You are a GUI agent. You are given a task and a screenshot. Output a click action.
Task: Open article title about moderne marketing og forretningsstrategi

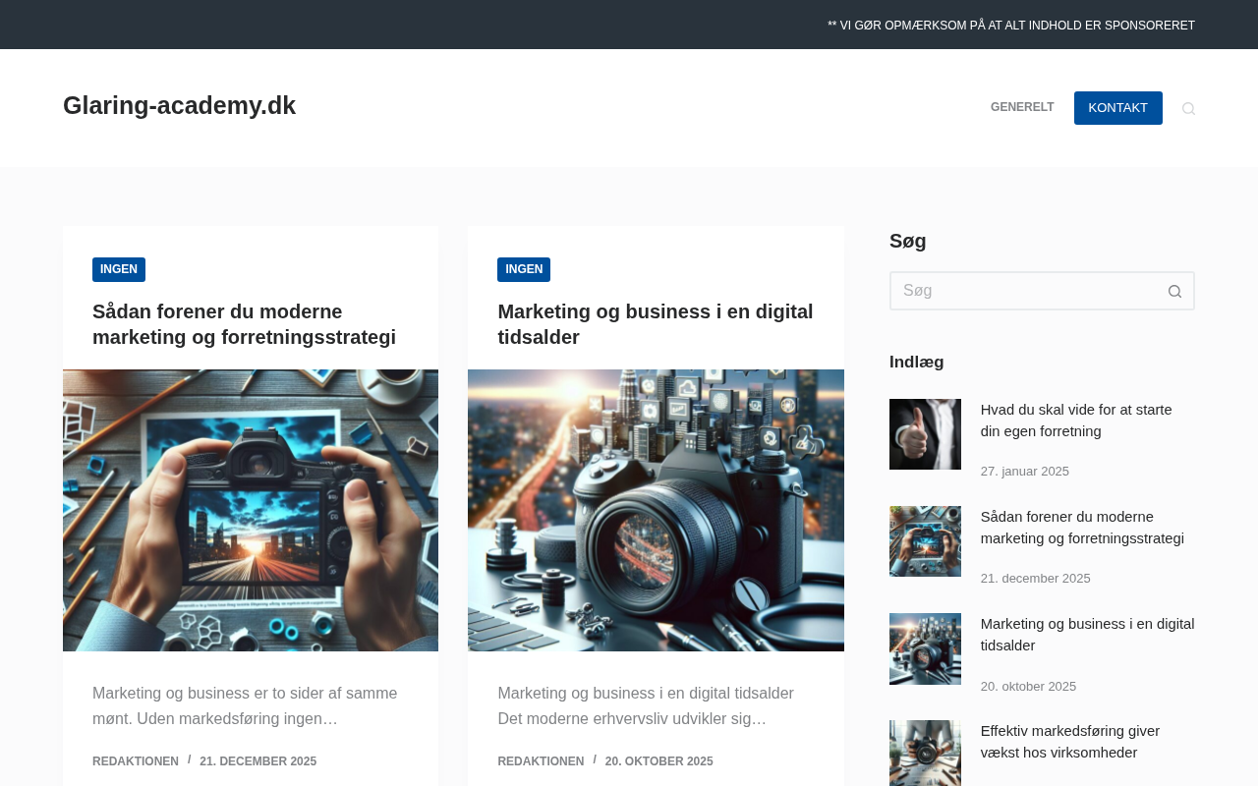pos(244,324)
